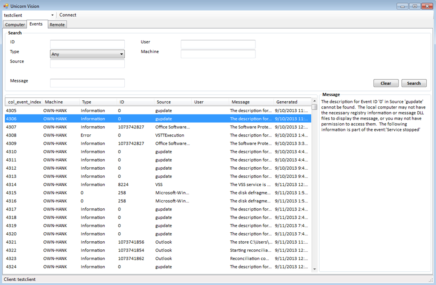Click the event list scroll down arrow
This screenshot has height=285, width=436.
pos(315,269)
